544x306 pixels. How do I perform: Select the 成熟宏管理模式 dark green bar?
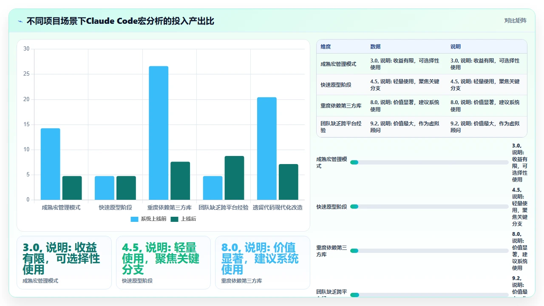(x=72, y=188)
